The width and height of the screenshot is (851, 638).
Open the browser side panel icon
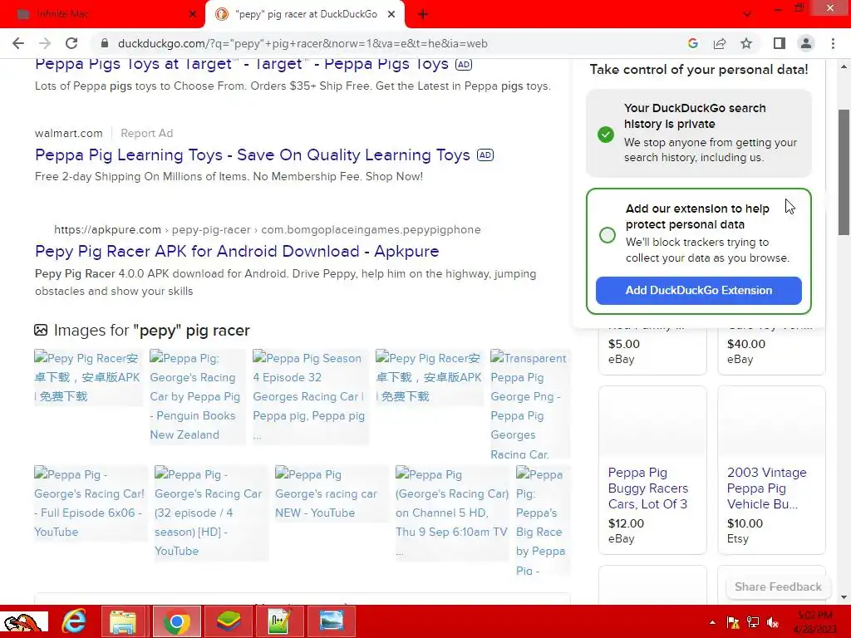tap(780, 43)
